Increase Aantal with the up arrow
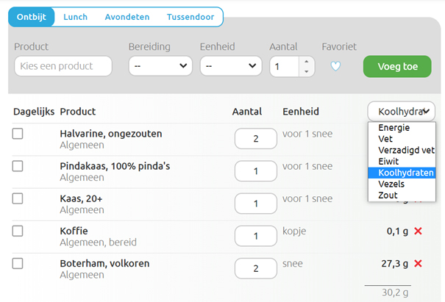Screen dimensions: 445x302 tap(307, 62)
